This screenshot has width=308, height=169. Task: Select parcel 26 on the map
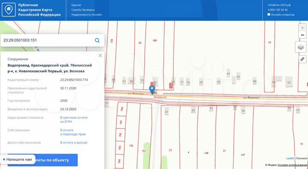[140, 43]
